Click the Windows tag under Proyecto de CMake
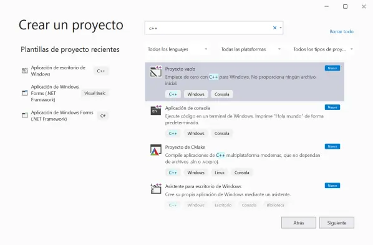373x245 pixels. pos(196,172)
